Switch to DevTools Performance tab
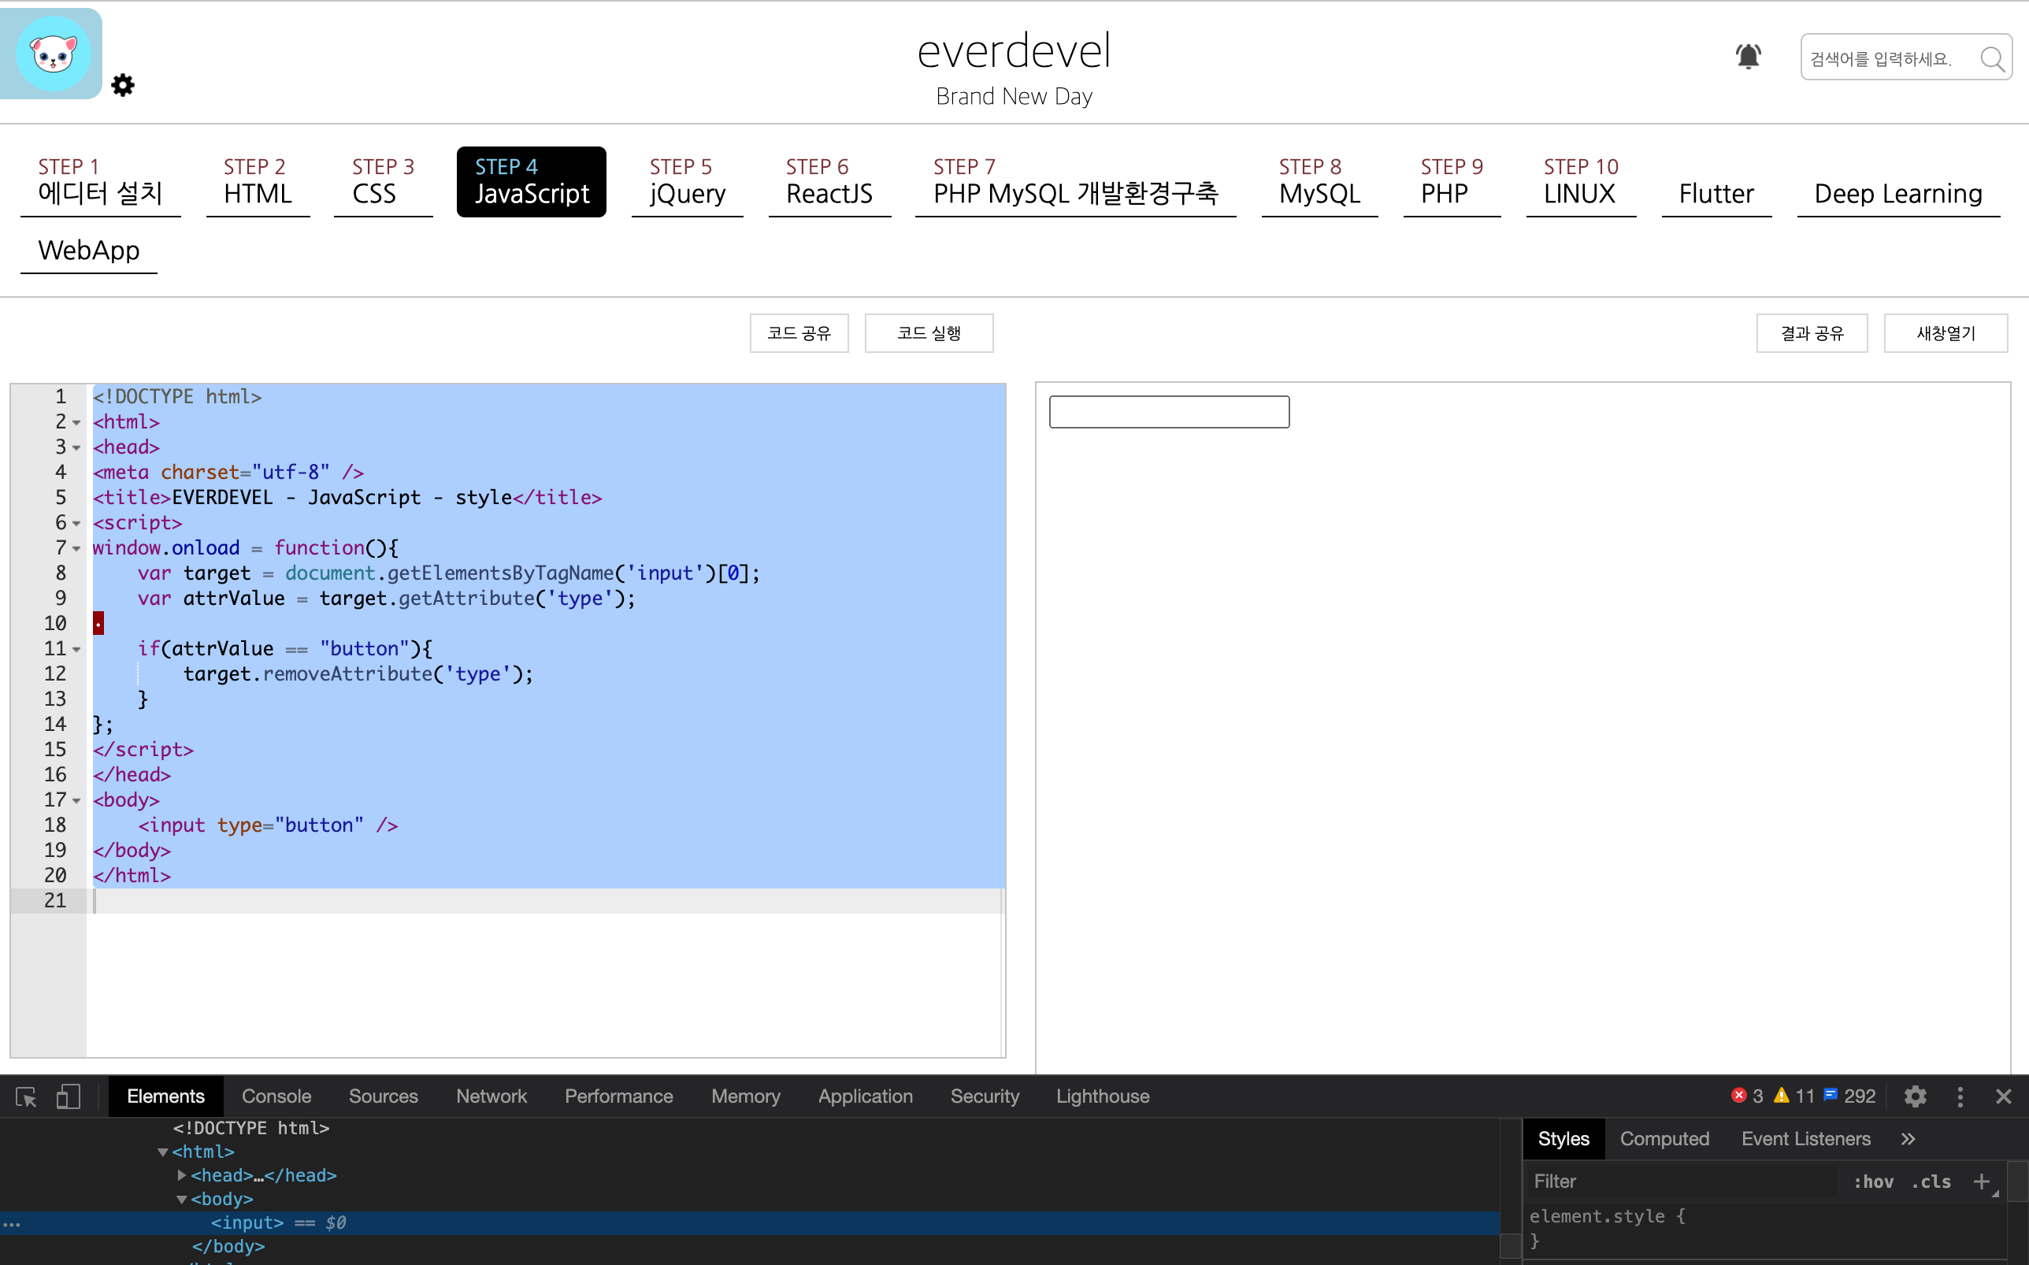Image resolution: width=2029 pixels, height=1265 pixels. click(x=619, y=1097)
